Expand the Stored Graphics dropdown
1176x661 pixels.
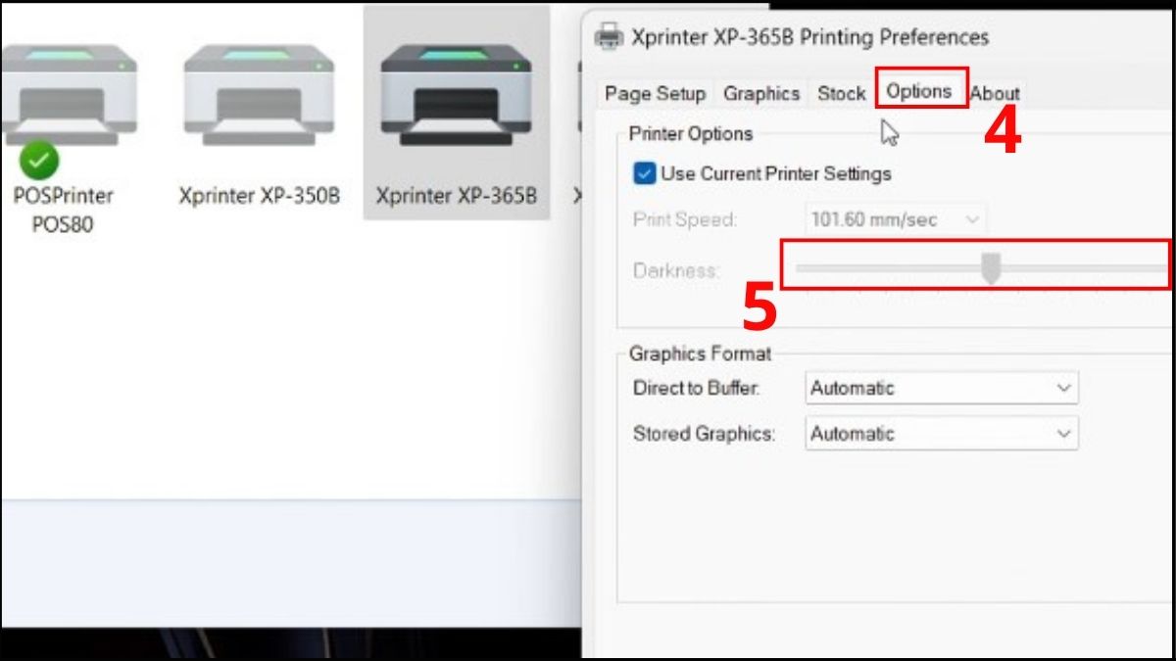click(x=941, y=434)
